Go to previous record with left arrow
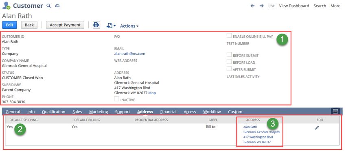Viewport: 346px width, 151px height. [253, 6]
